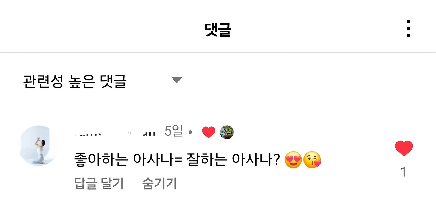Click the 답글 달기 reply button
The width and height of the screenshot is (436, 210).
pos(99,183)
